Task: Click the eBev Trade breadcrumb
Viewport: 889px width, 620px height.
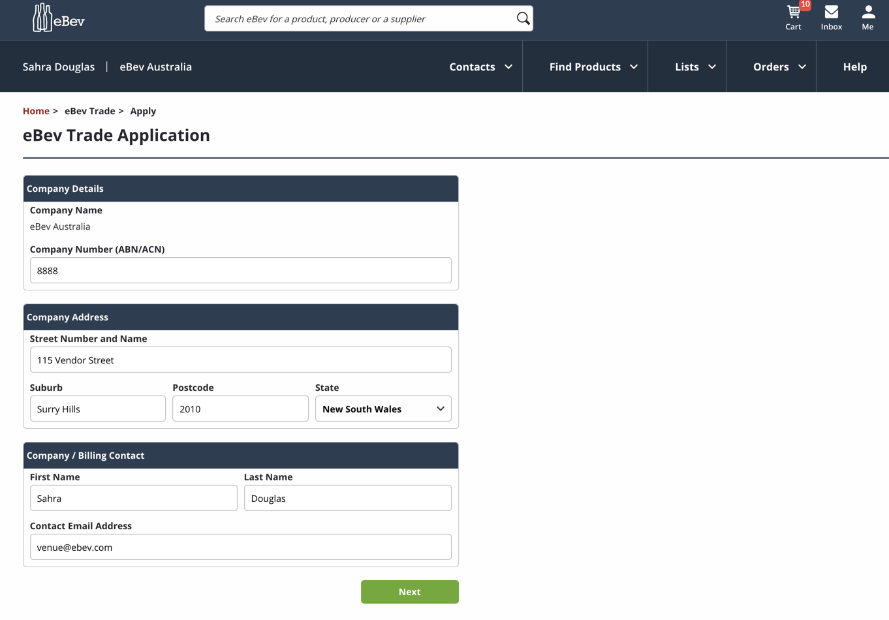Action: (90, 111)
